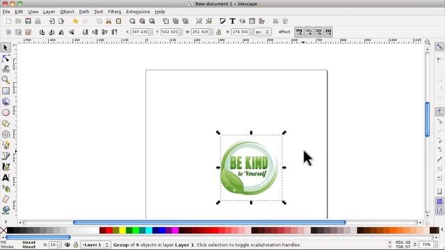Toggle grid snapping on right bar

[x=439, y=201]
